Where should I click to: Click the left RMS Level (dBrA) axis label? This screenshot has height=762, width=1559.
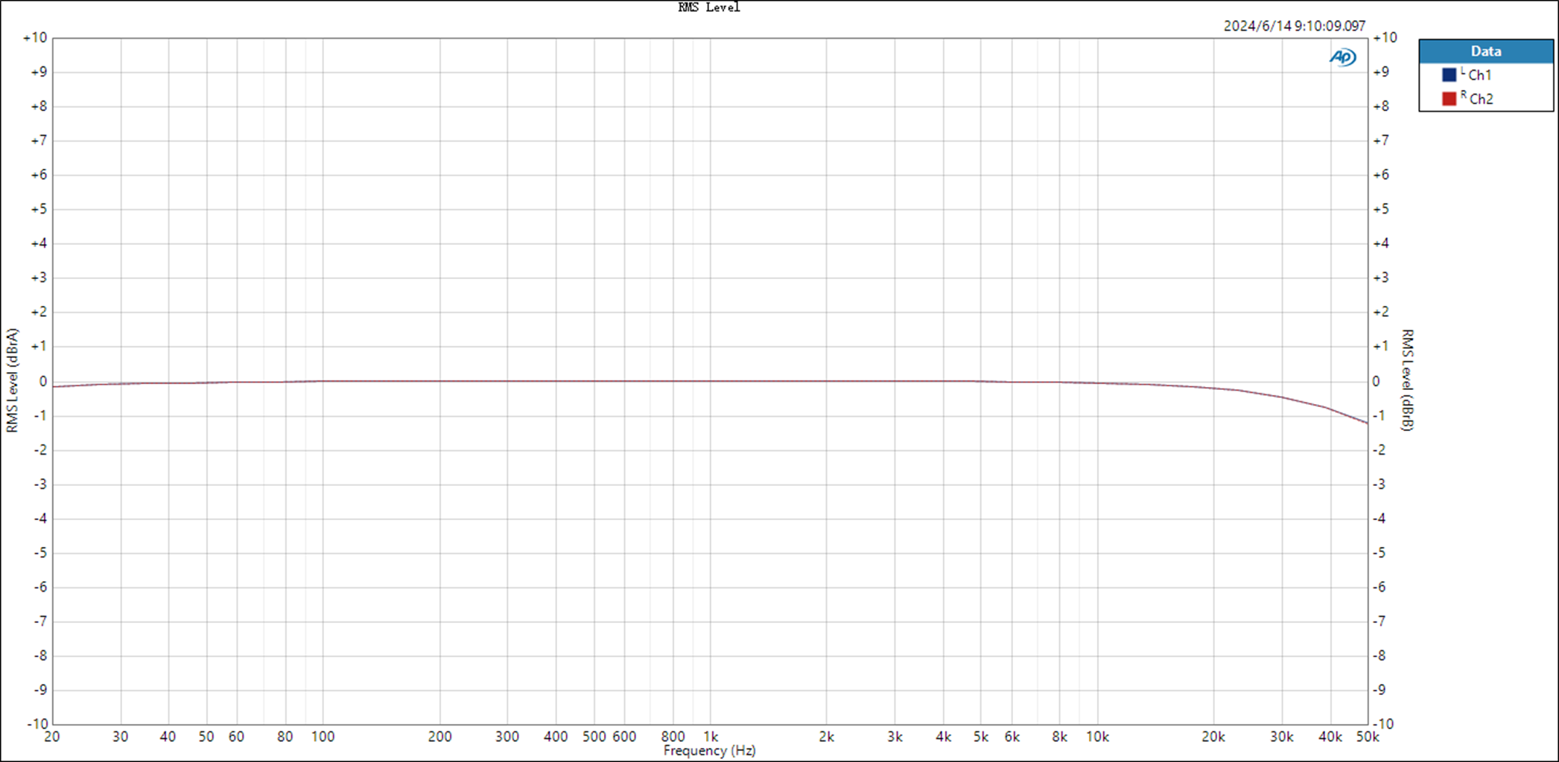click(x=11, y=381)
